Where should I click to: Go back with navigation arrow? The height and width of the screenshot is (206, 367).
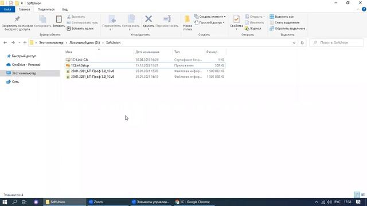(5, 43)
